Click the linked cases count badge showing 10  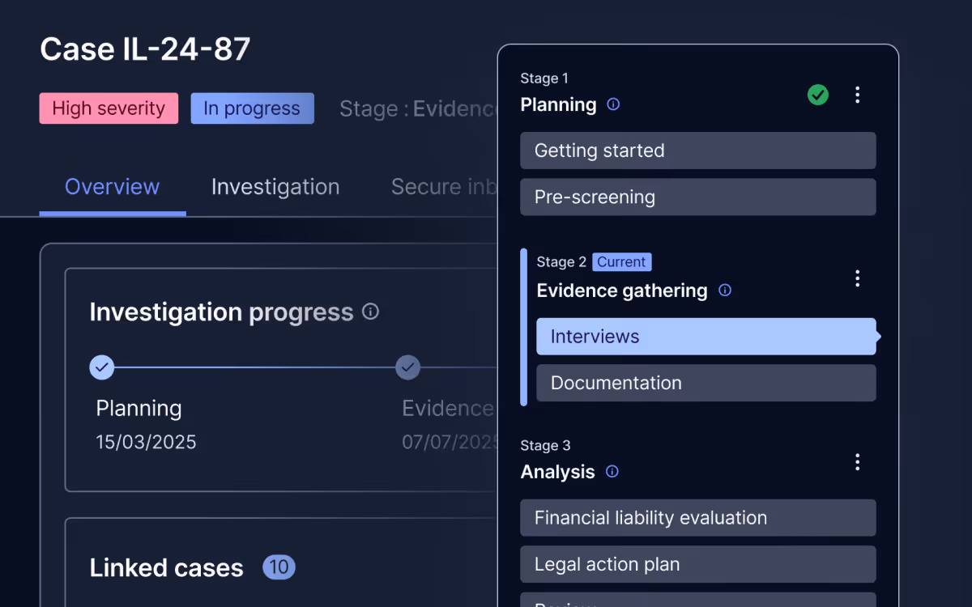(x=279, y=567)
